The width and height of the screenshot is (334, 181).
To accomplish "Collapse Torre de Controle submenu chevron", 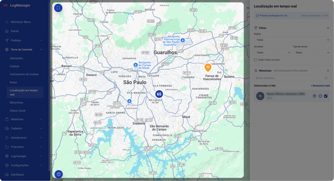I will click(x=41, y=50).
